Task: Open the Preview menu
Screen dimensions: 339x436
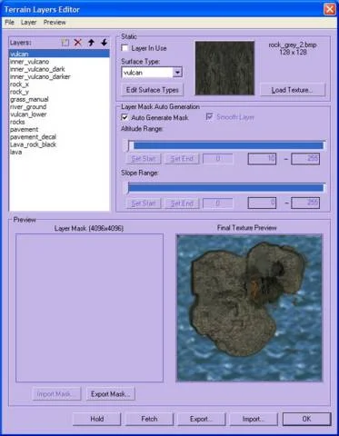Action: click(x=55, y=23)
